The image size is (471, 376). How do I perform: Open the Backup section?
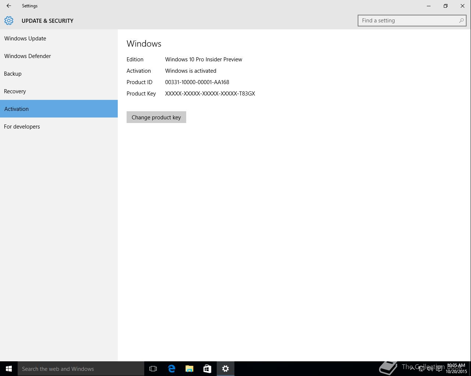point(59,73)
